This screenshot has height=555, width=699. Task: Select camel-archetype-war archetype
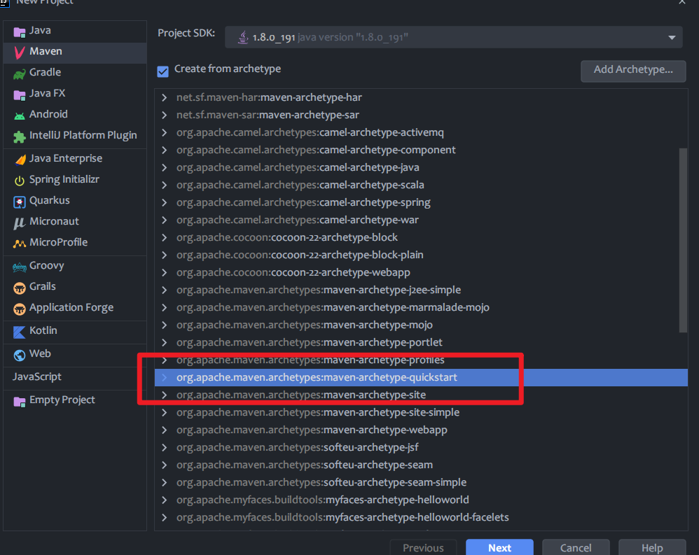coord(421,220)
